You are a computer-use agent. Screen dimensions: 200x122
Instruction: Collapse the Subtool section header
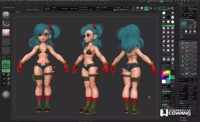[x=182, y=41]
